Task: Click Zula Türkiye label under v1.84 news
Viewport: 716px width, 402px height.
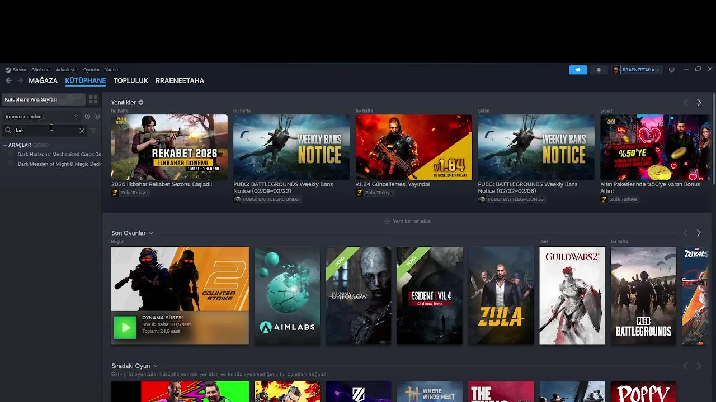Action: point(379,193)
